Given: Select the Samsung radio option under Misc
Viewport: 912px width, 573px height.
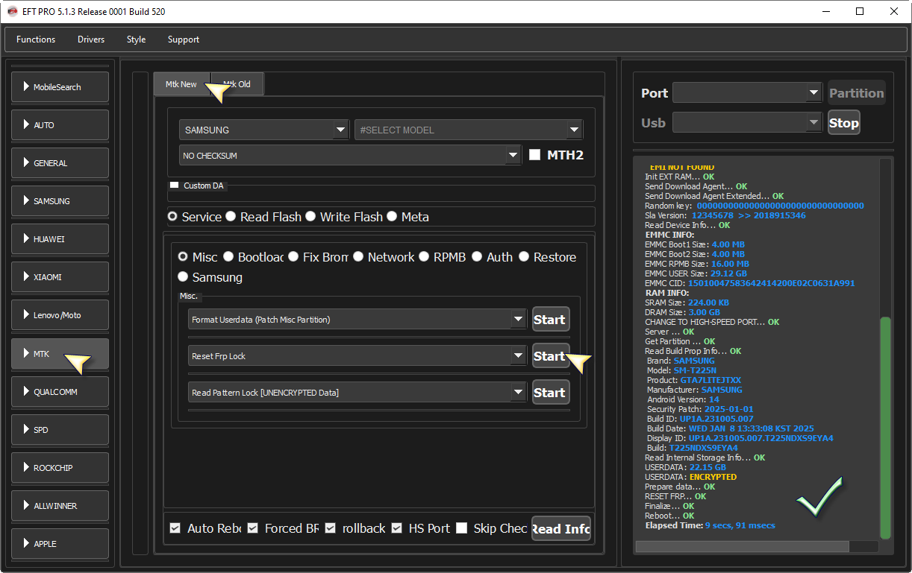Looking at the screenshot, I should point(183,277).
